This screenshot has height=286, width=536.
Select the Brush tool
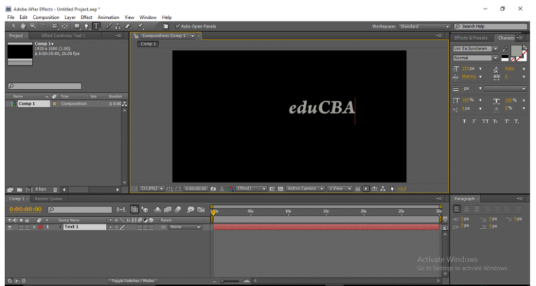click(x=109, y=26)
